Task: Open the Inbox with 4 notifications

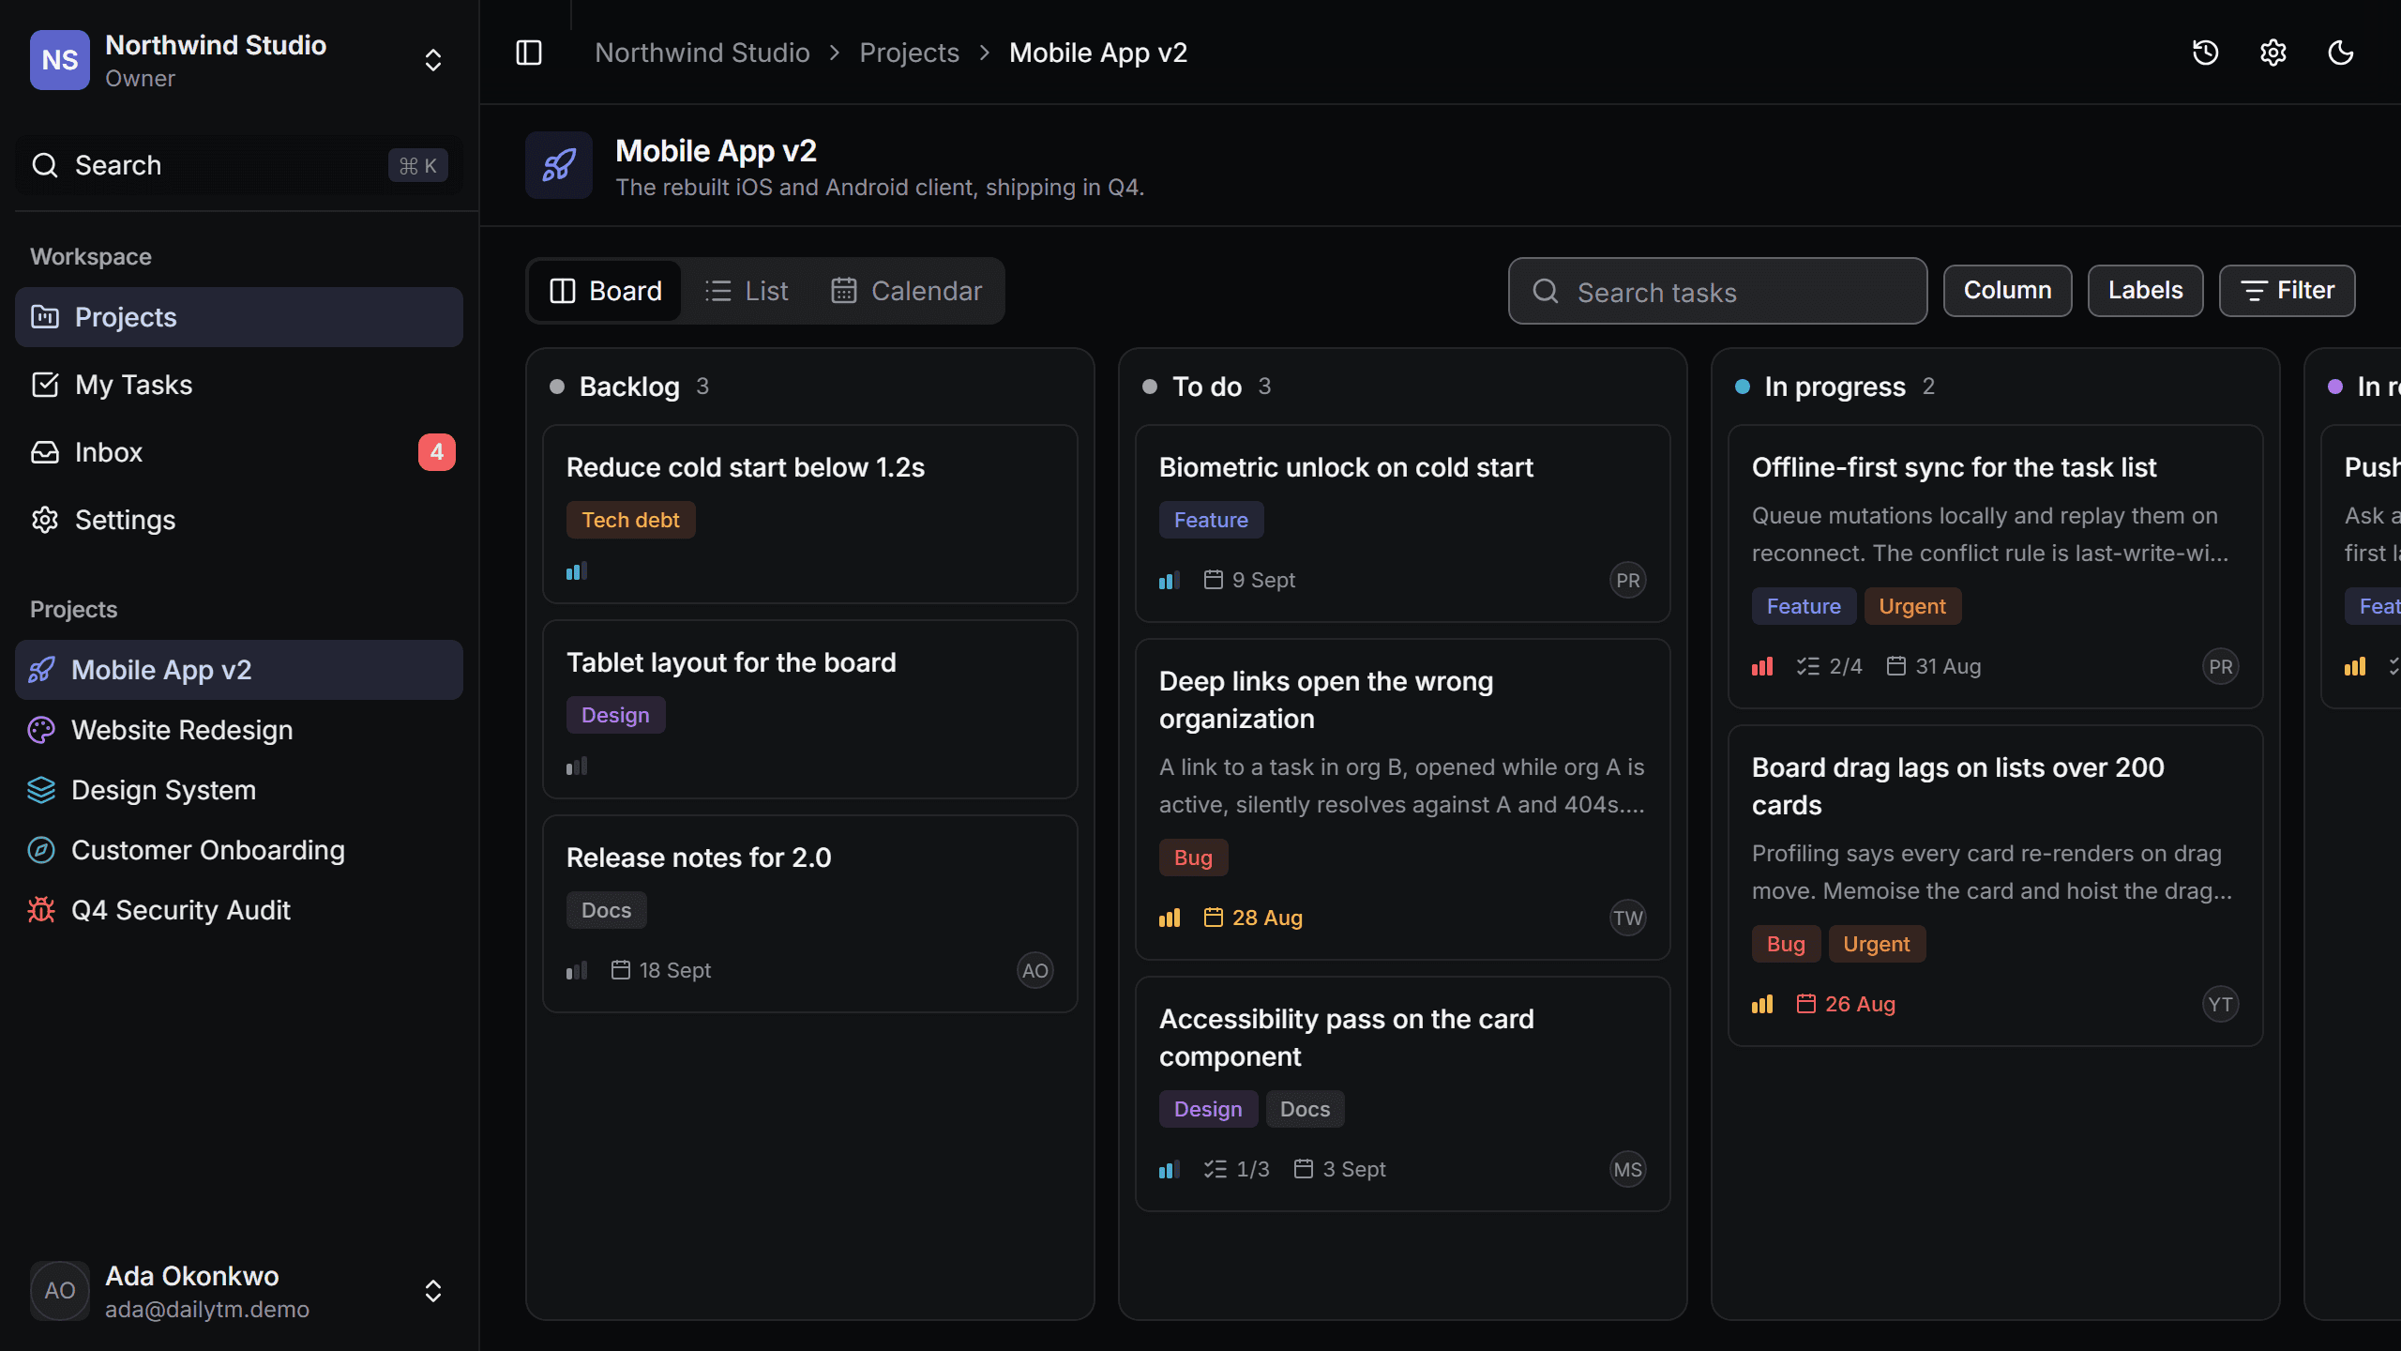Action: pos(239,452)
